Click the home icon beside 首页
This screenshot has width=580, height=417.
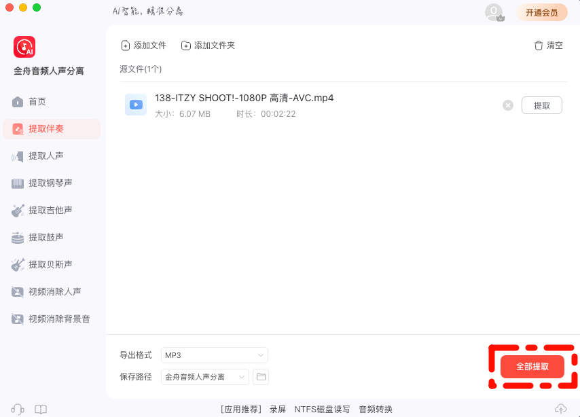click(x=18, y=102)
